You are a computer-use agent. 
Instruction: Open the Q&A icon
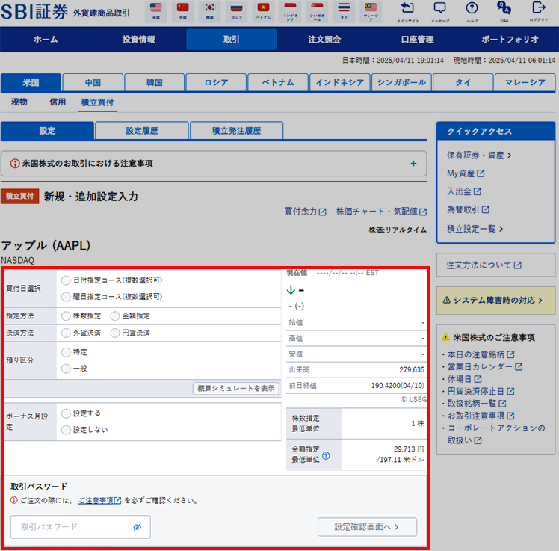click(504, 12)
